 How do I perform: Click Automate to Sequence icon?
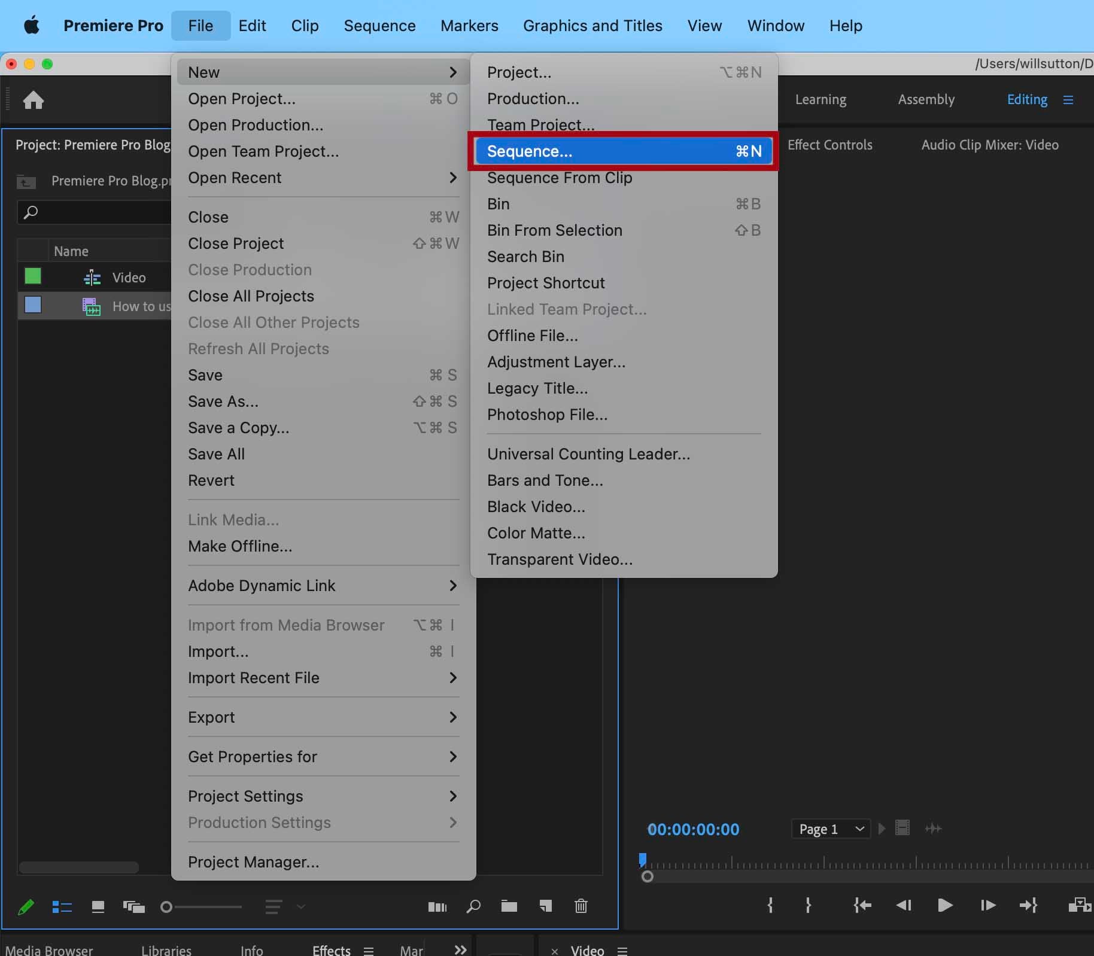437,907
